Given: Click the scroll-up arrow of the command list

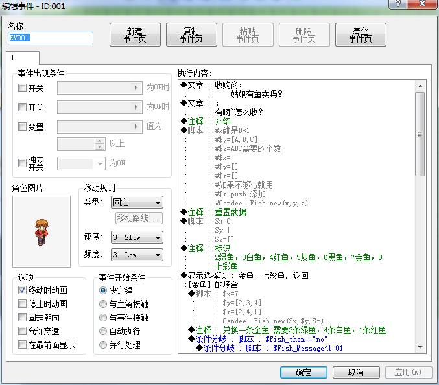Looking at the screenshot, I should [420, 86].
